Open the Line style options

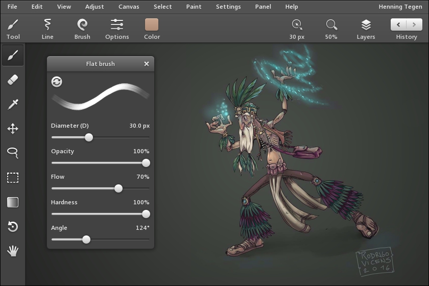pyautogui.click(x=47, y=29)
